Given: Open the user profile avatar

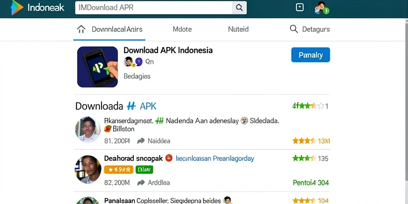Looking at the screenshot, I should [322, 8].
